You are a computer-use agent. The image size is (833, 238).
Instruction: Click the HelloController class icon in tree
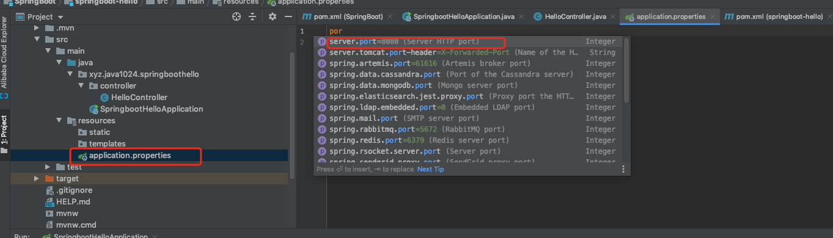pos(105,98)
